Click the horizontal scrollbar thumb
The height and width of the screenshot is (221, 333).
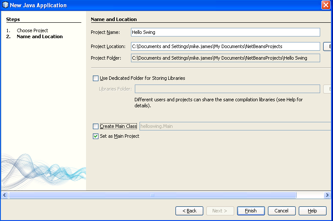152,195
